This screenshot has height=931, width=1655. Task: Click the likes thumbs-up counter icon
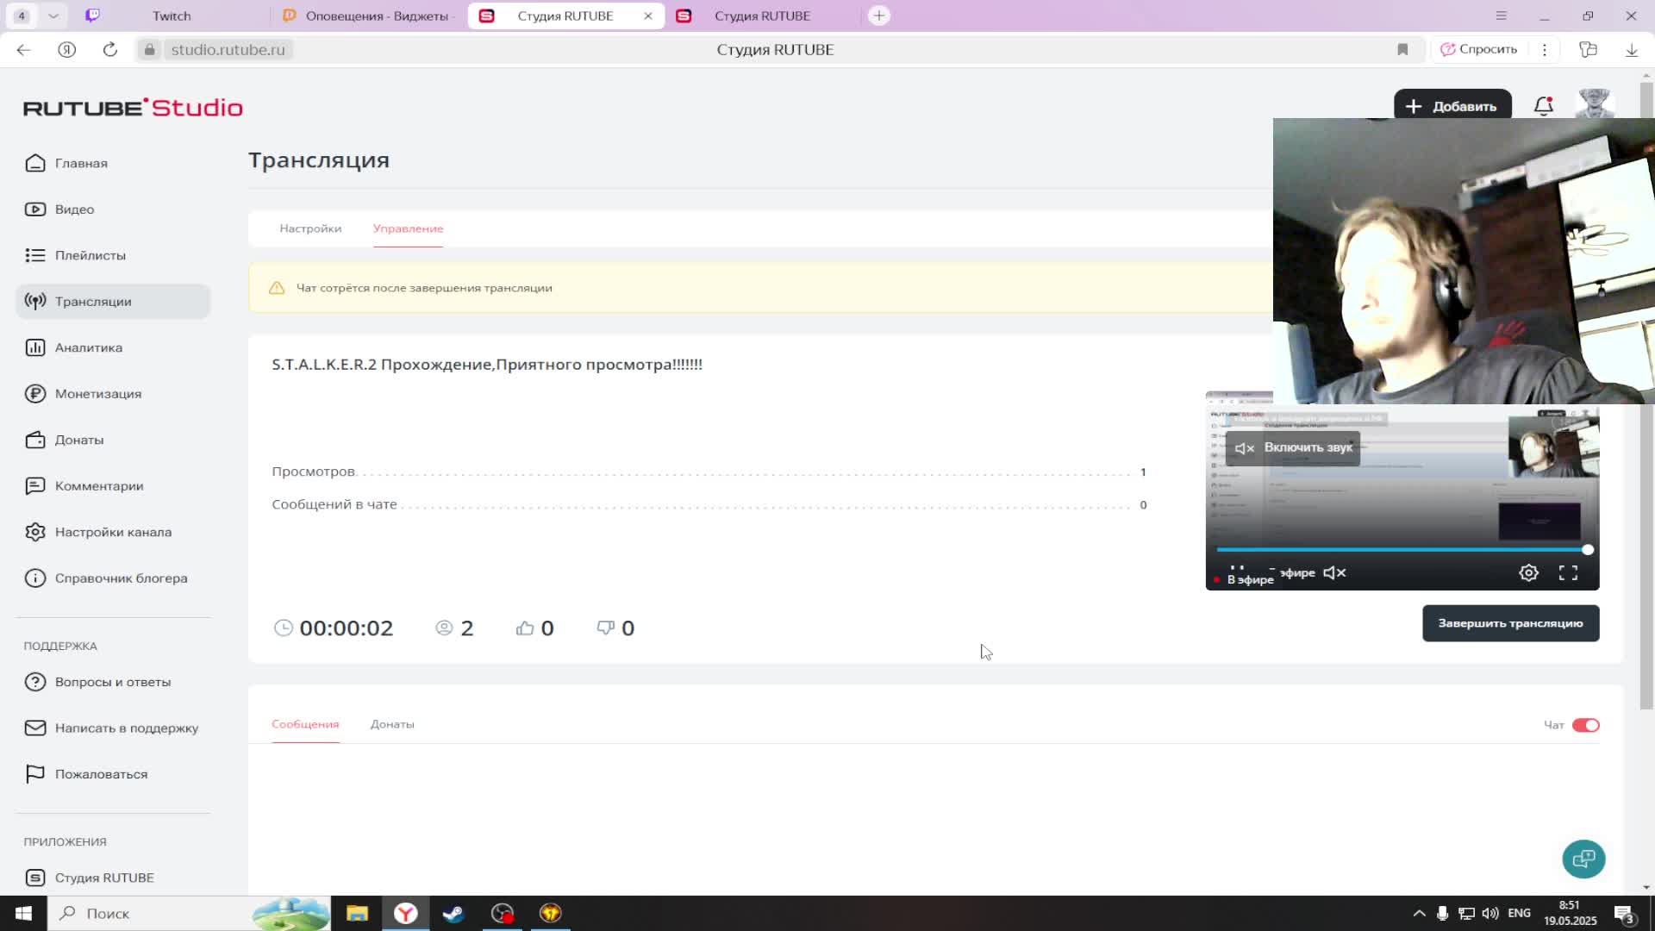(x=524, y=628)
